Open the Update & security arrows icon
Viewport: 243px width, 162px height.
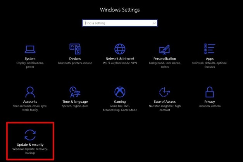tap(30, 135)
